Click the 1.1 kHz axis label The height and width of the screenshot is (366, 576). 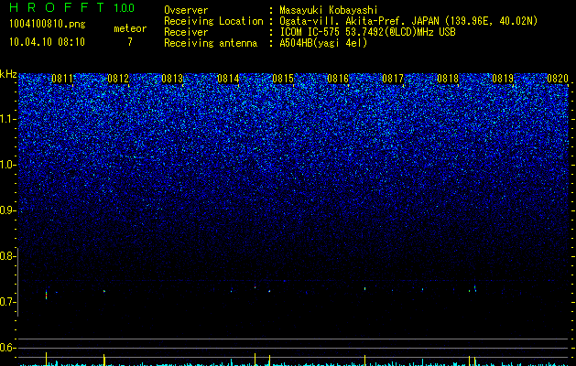coord(7,119)
